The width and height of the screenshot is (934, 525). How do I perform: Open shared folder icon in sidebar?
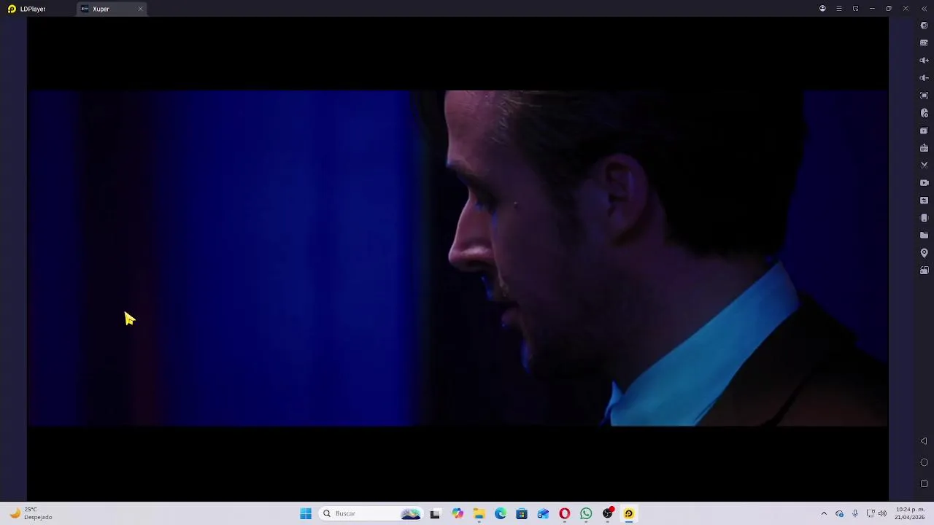coord(924,236)
